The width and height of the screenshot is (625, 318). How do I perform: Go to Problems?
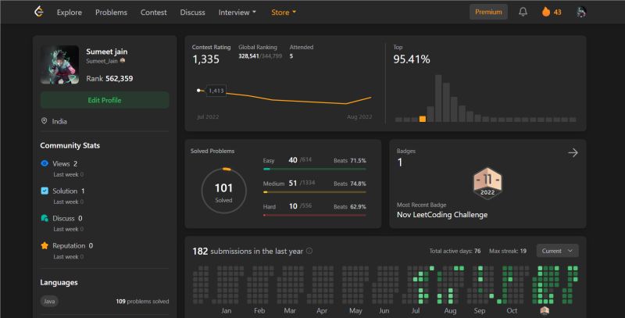(111, 13)
